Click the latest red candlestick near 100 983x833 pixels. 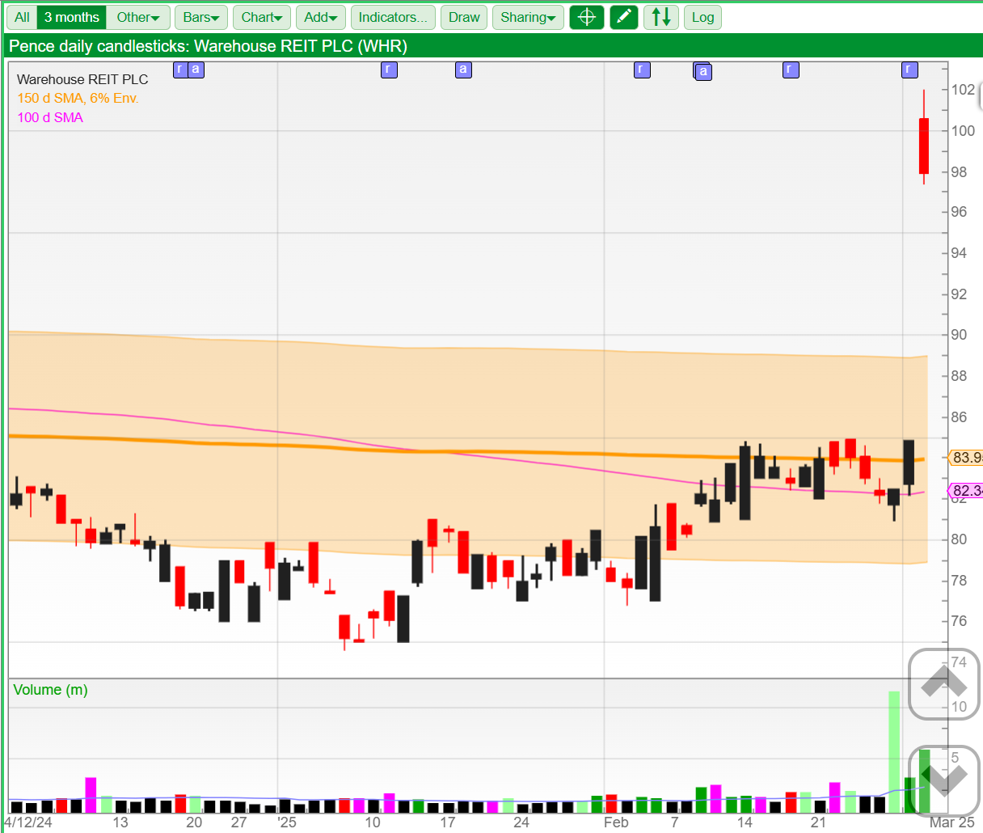pyautogui.click(x=924, y=146)
